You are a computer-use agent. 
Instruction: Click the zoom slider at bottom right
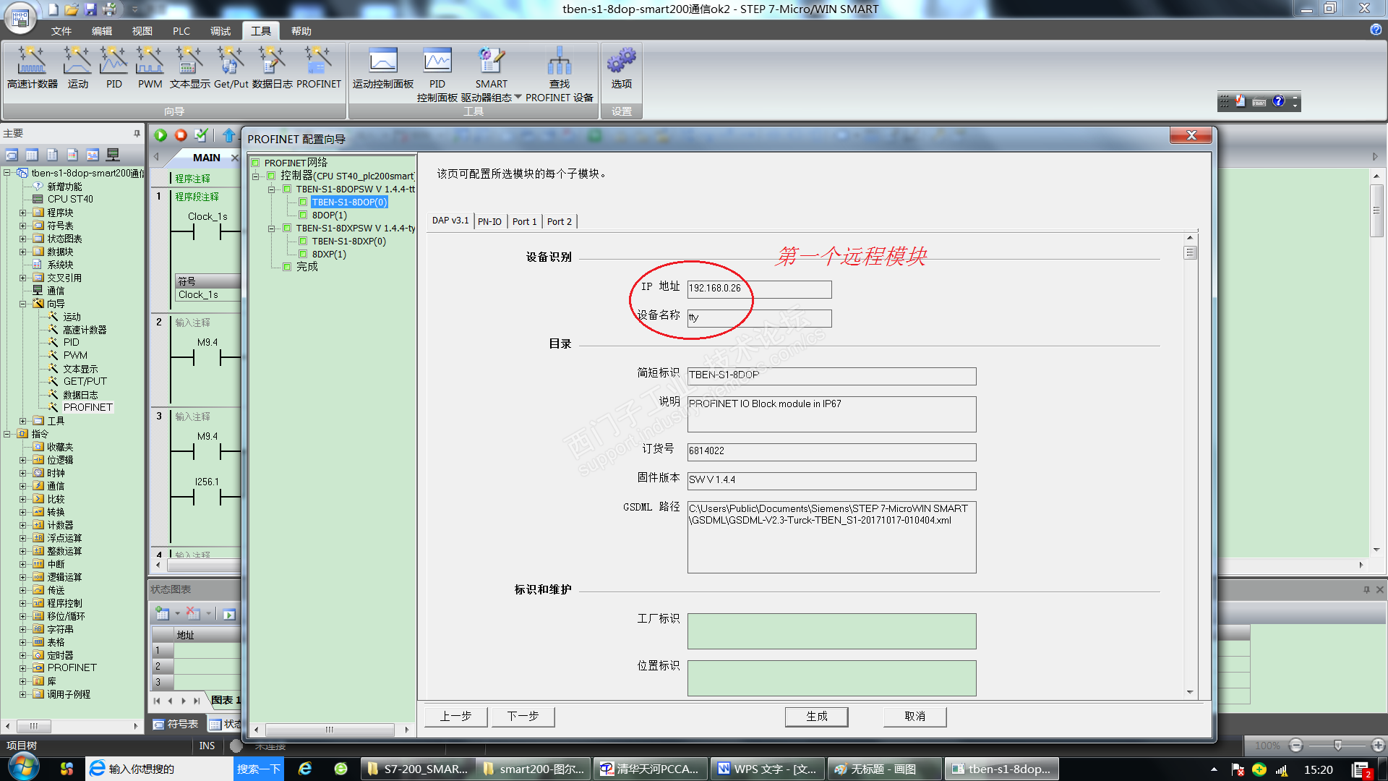click(1337, 745)
